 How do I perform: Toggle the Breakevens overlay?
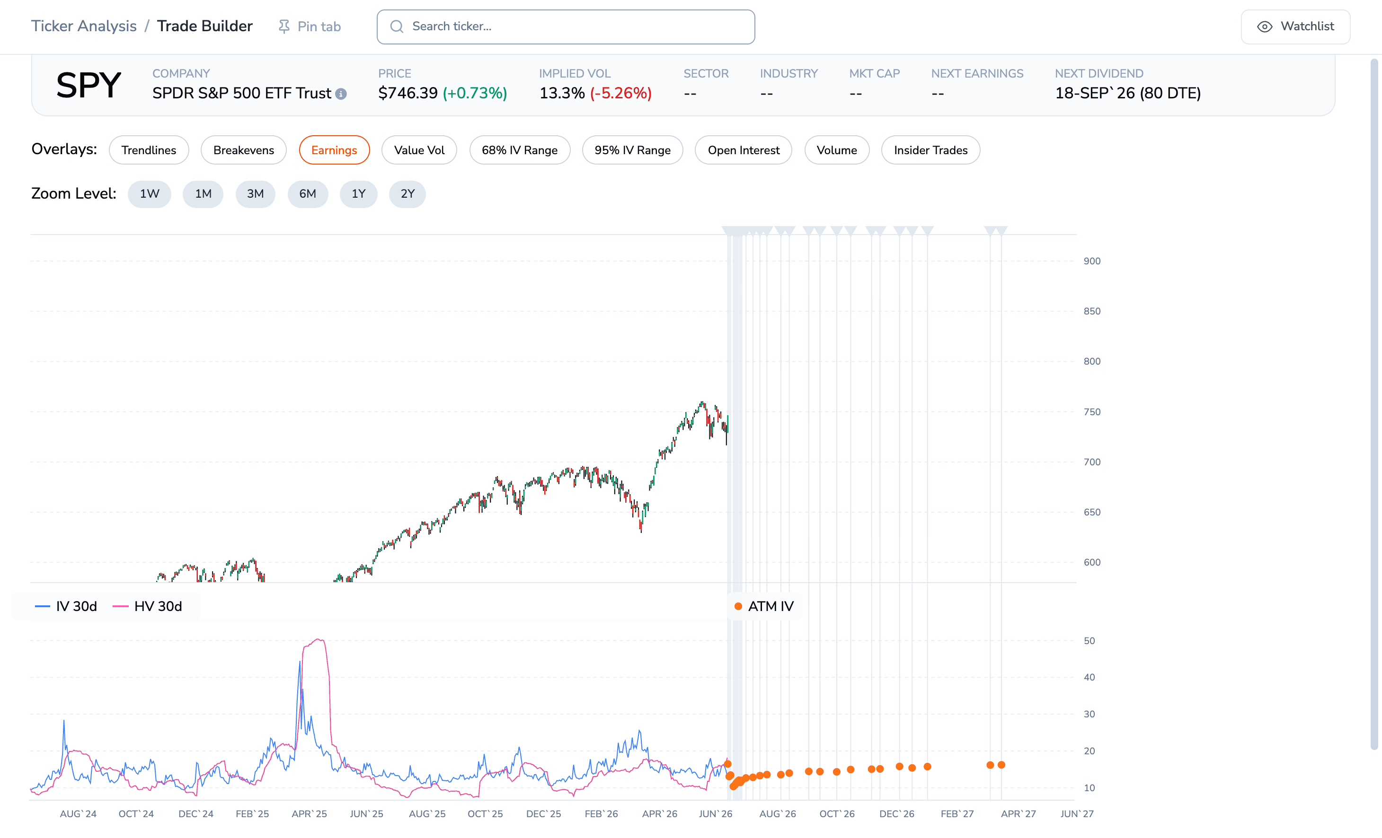[x=243, y=150]
